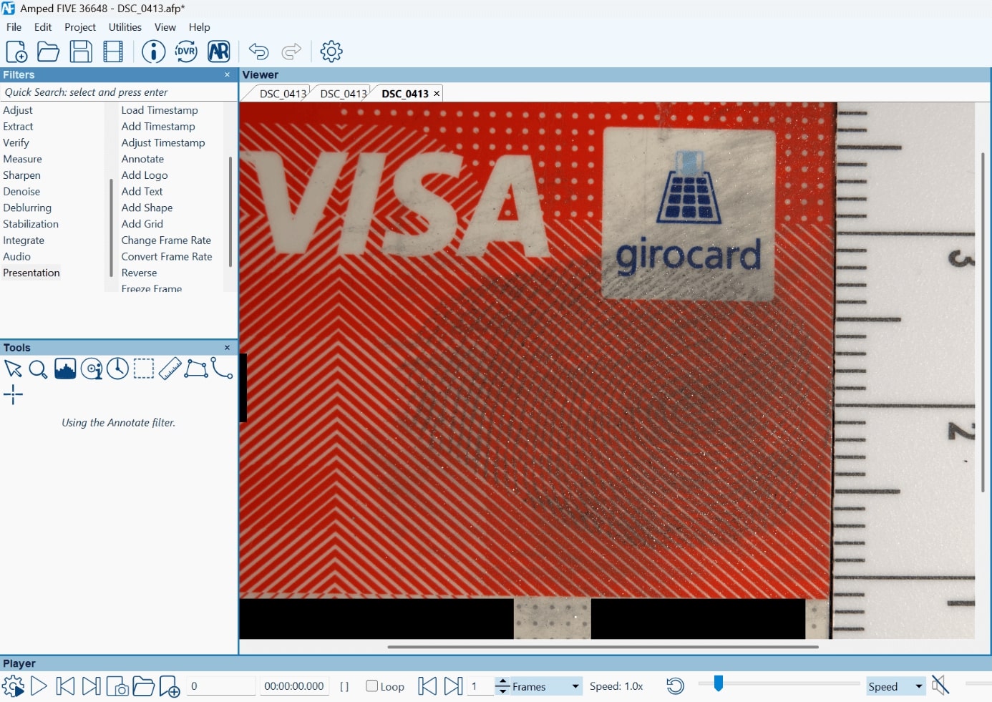Choose the Convert Frame Rate filter
This screenshot has height=702, width=992.
point(167,256)
